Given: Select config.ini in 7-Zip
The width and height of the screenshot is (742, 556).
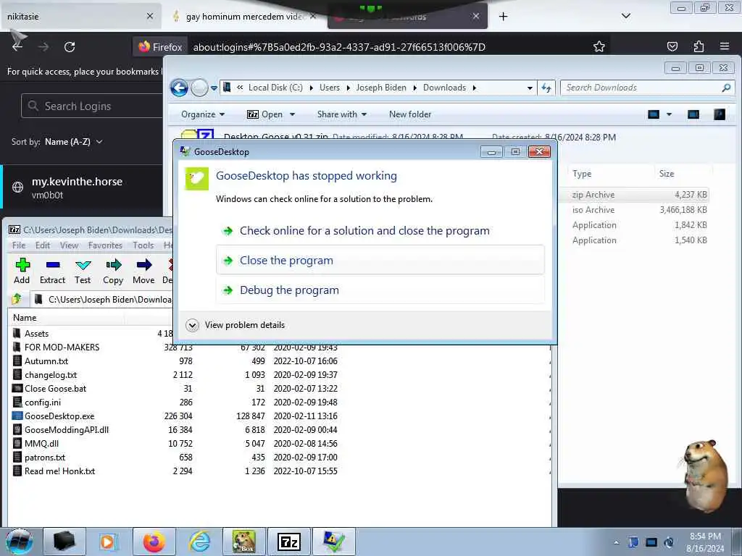Looking at the screenshot, I should pos(43,403).
